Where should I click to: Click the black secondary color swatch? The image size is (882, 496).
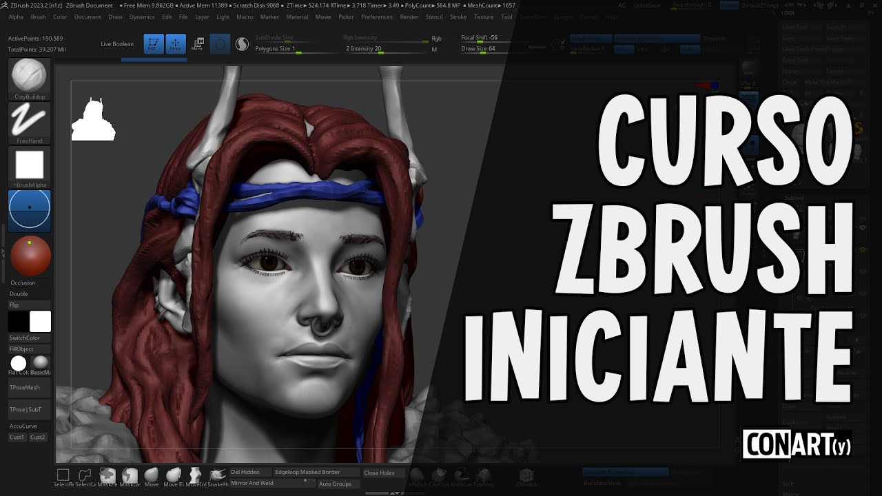click(x=19, y=322)
